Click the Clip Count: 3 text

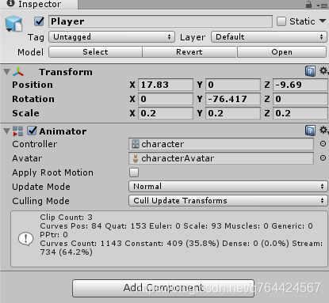[x=66, y=218]
